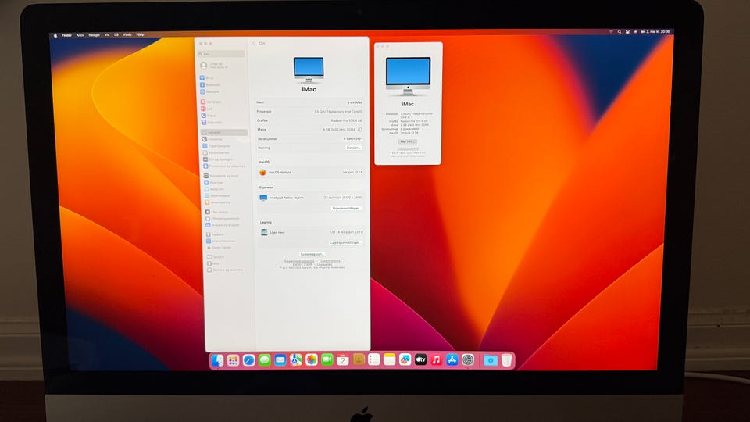Select Kontrollsenter in the sidebar

pos(216,152)
